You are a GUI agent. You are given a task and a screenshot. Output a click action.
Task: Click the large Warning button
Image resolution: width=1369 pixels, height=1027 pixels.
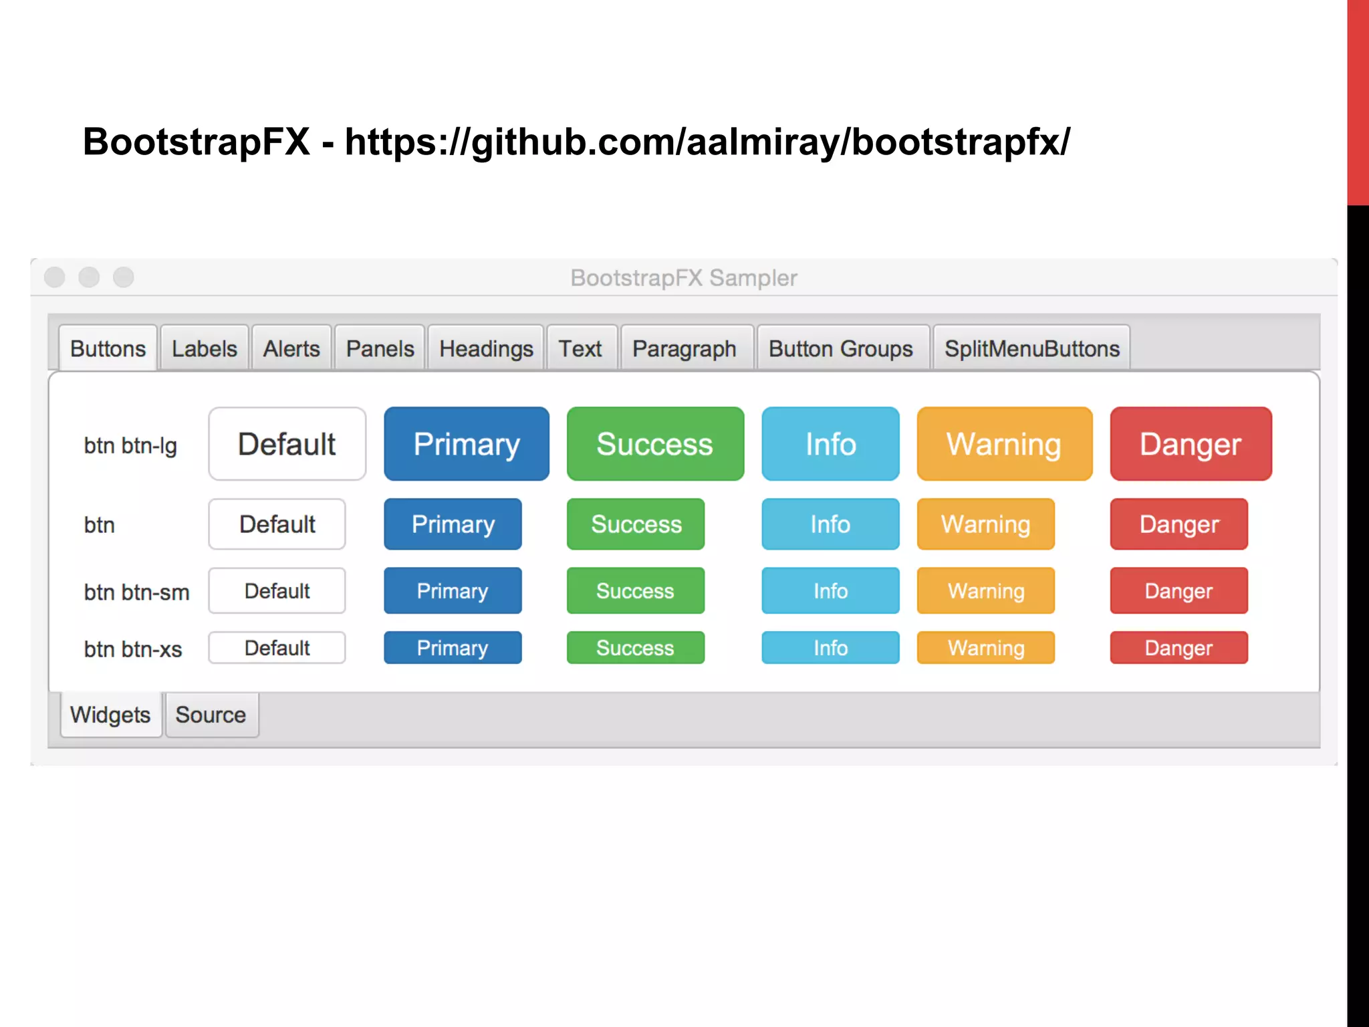(x=1004, y=444)
